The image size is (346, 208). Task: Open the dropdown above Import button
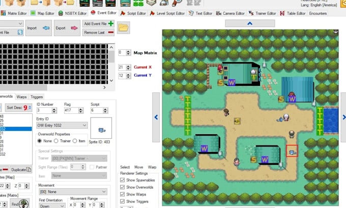click(11, 23)
